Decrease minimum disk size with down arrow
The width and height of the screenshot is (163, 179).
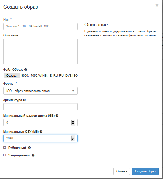pos(73,124)
